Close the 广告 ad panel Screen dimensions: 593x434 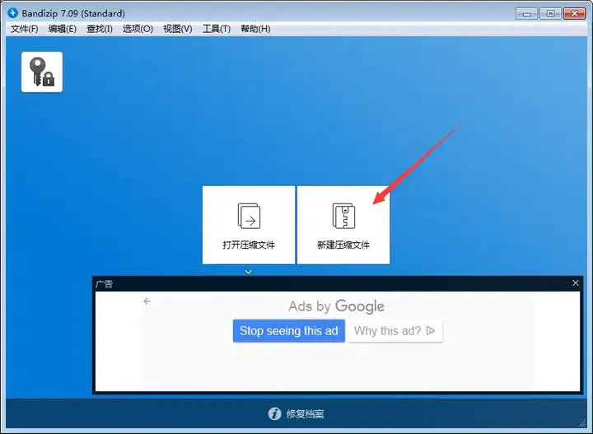(575, 283)
